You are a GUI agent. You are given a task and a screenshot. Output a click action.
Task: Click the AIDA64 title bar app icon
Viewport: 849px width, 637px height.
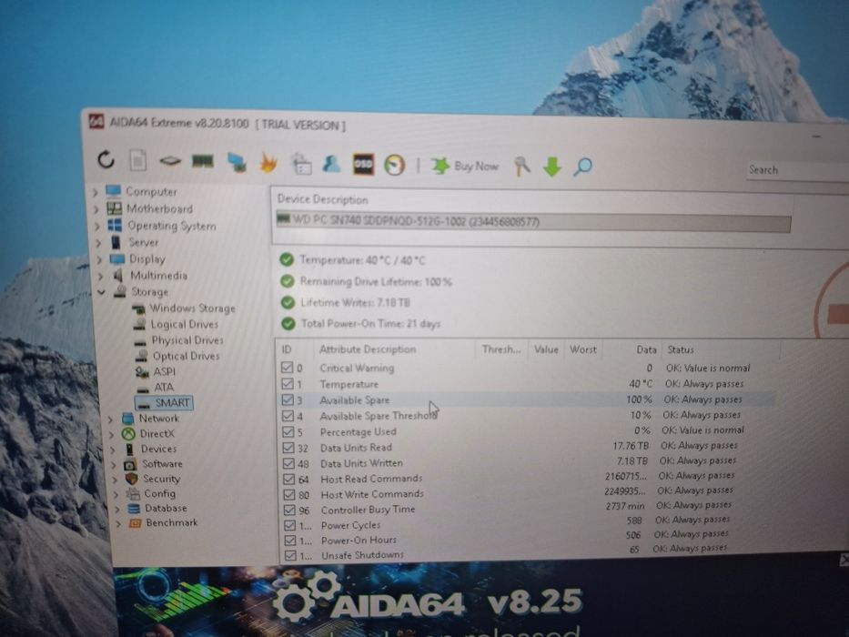[x=96, y=121]
